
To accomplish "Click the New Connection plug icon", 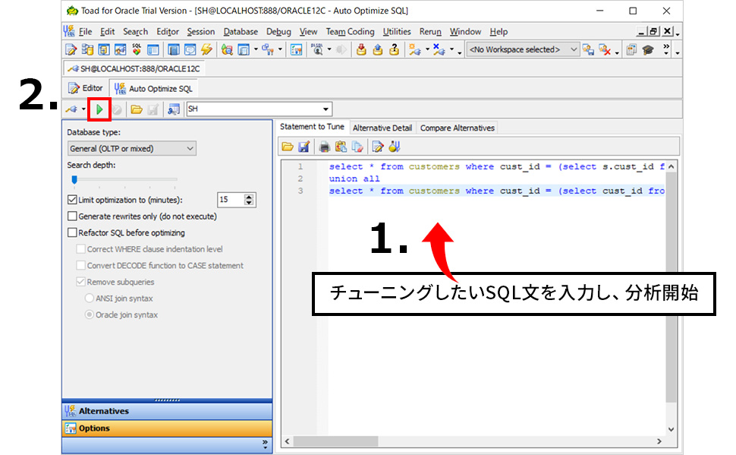I will coord(414,49).
